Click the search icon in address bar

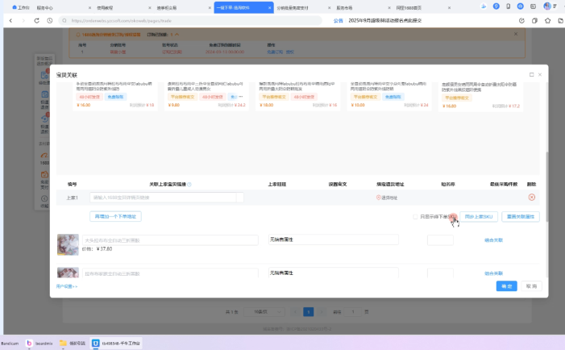[x=64, y=21]
